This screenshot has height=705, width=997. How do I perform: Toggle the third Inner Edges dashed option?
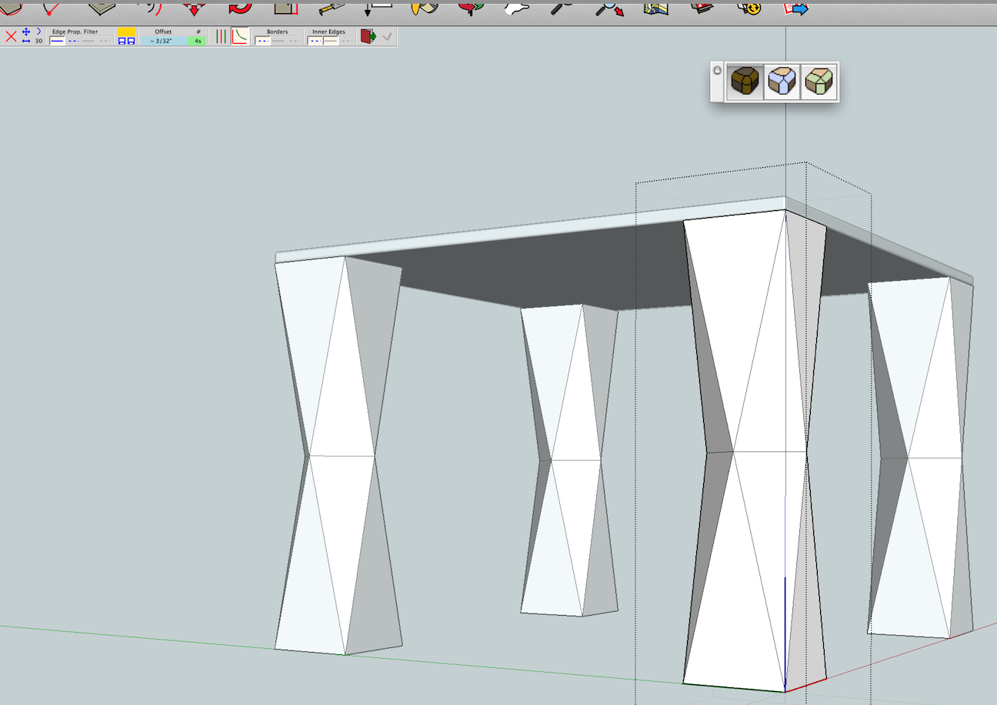tap(346, 42)
